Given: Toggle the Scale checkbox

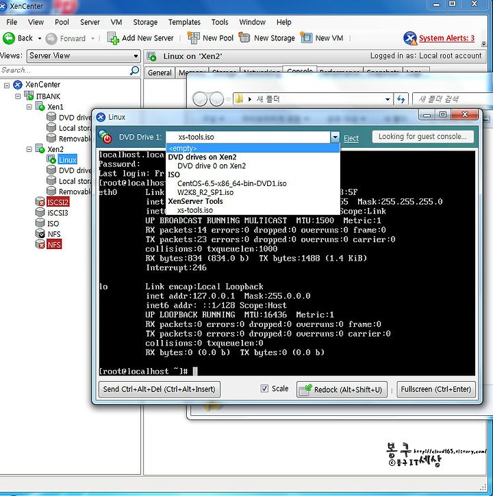Looking at the screenshot, I should pos(264,389).
